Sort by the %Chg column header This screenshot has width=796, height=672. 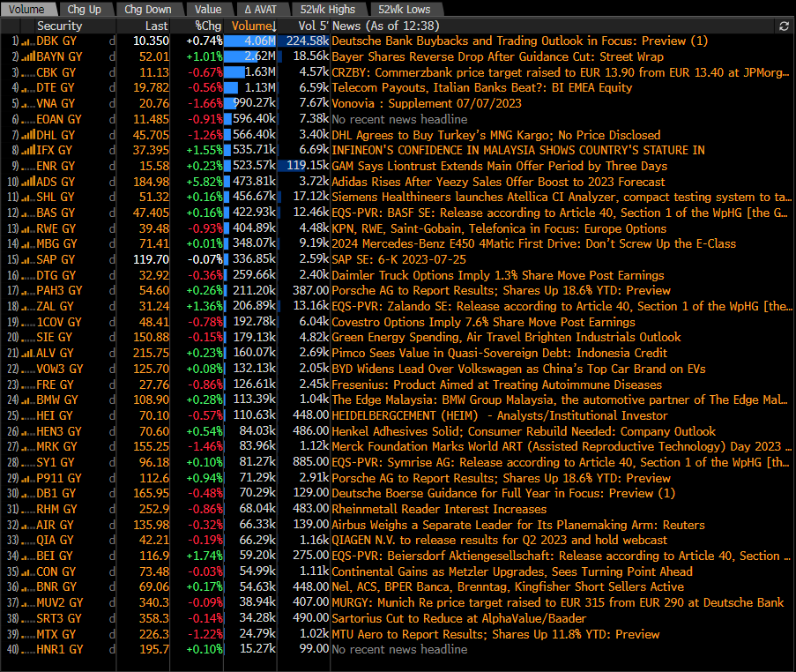(x=208, y=26)
